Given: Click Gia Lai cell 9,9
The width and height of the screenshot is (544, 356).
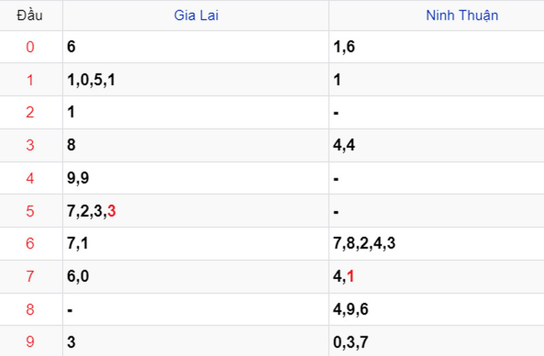Looking at the screenshot, I should coord(78,178).
